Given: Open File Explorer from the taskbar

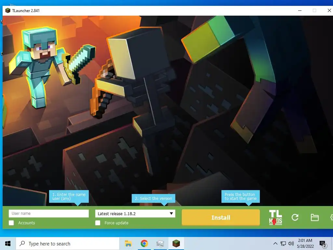Looking at the screenshot, I should click(x=128, y=243).
